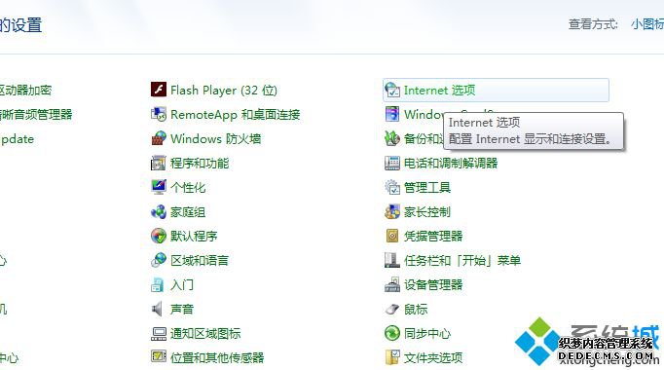The image size is (664, 370).
Task: Open the 设备管理器 link
Action: 433,285
